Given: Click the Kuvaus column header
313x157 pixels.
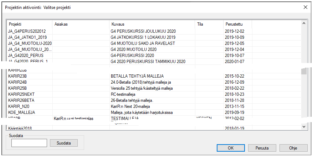Looking at the screenshot, I should pyautogui.click(x=152, y=24).
